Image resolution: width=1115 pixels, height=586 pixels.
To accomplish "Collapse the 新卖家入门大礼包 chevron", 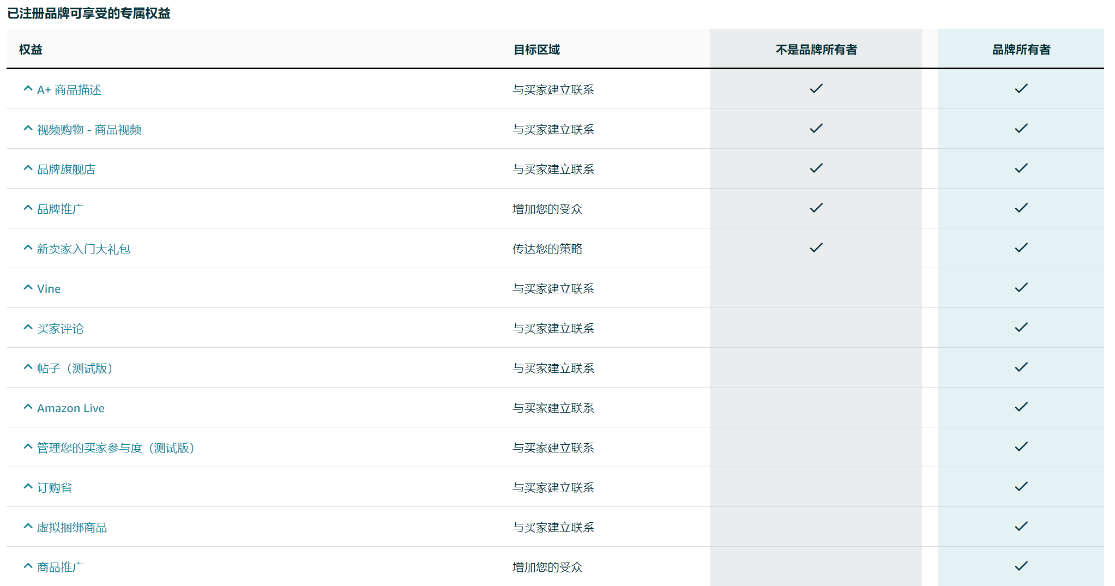I will 28,247.
